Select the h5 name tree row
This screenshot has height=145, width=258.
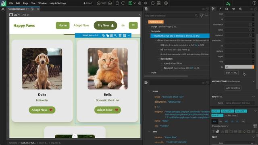click(x=175, y=50)
